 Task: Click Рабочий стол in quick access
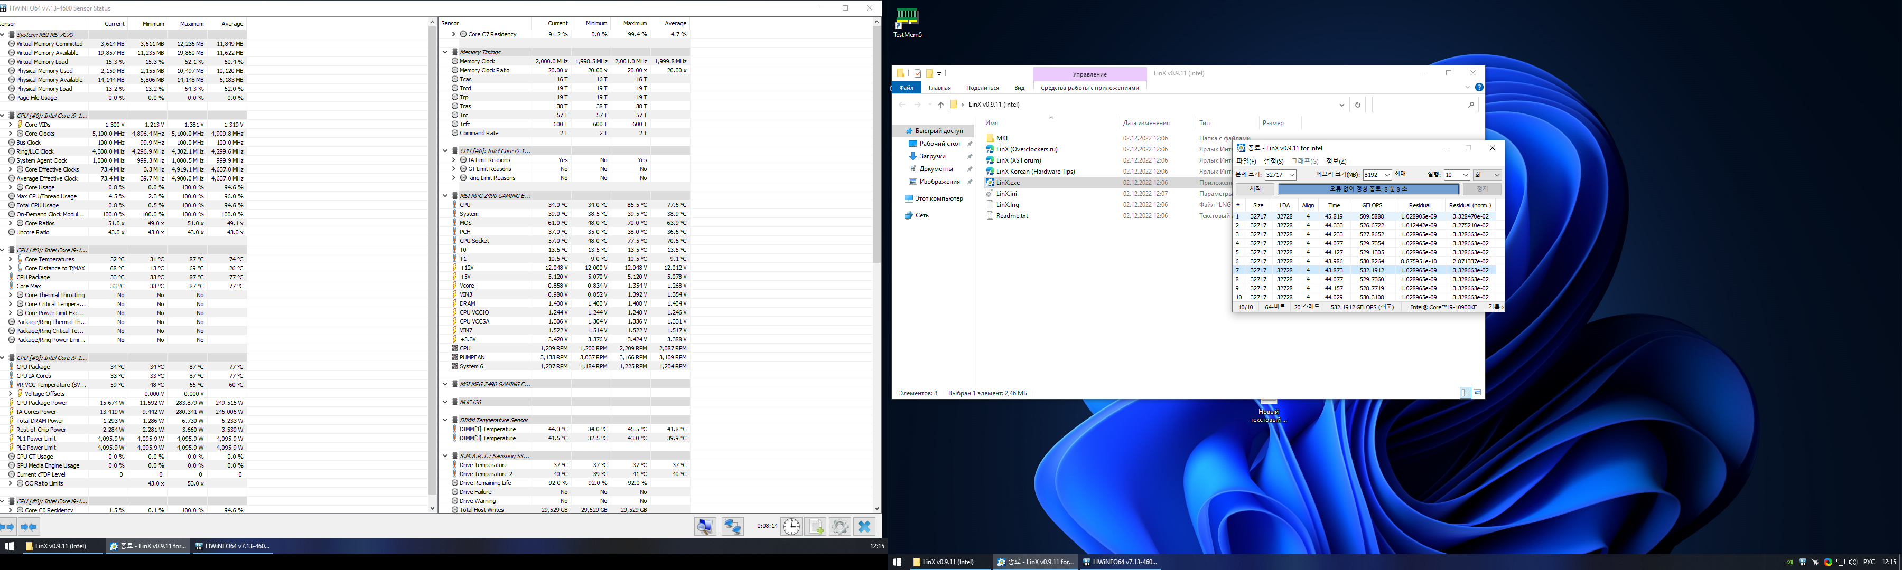coord(939,144)
